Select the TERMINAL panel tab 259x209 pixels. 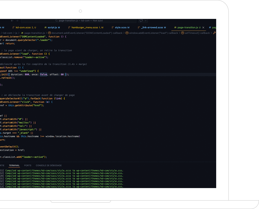14,165
